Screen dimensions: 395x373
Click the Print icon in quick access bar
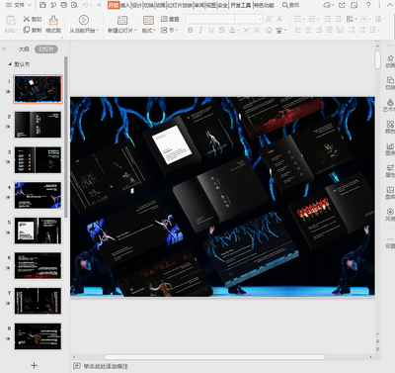64,5
